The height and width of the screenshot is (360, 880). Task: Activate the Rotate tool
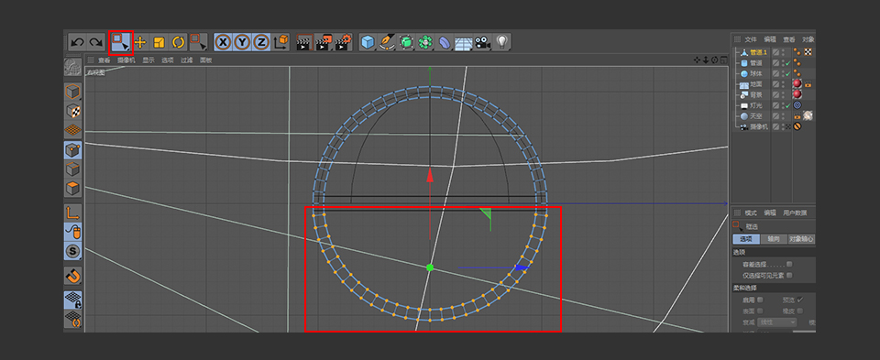point(179,42)
